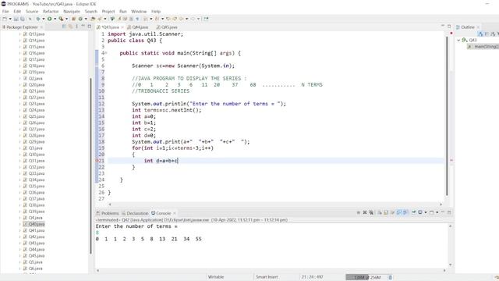499x281 pixels.
Task: Click the New Java Package icon
Action: click(x=73, y=19)
